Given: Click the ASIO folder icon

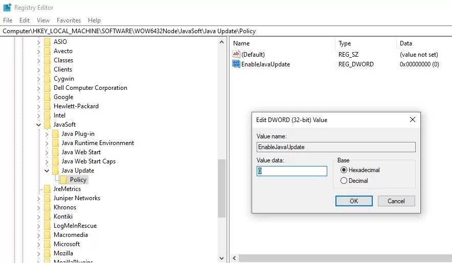Looking at the screenshot, I should (47, 42).
